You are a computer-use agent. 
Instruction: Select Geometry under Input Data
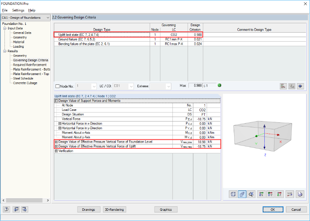point(20,38)
